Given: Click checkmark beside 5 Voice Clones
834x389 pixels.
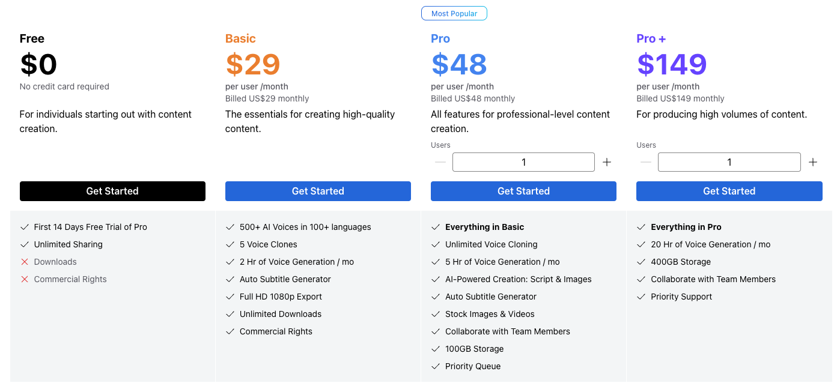Looking at the screenshot, I should pyautogui.click(x=230, y=244).
